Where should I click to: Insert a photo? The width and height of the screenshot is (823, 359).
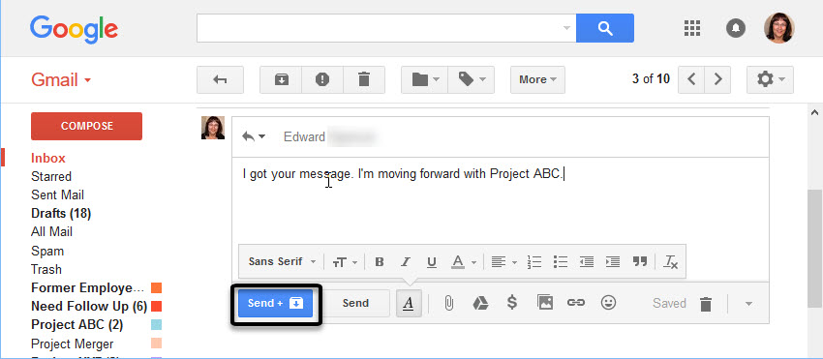[545, 302]
